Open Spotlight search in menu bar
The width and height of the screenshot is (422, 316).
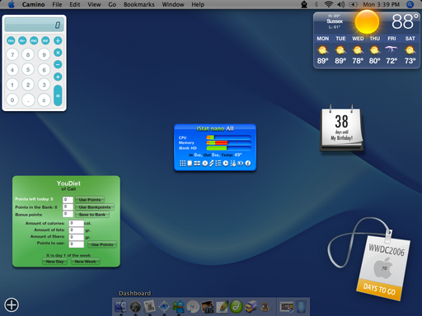point(410,4)
